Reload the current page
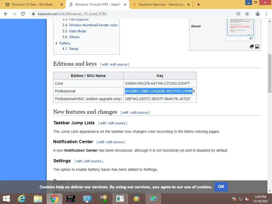272x204 pixels. click(x=23, y=14)
